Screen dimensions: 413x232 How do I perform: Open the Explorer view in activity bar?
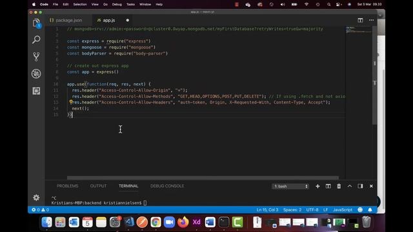(36, 23)
